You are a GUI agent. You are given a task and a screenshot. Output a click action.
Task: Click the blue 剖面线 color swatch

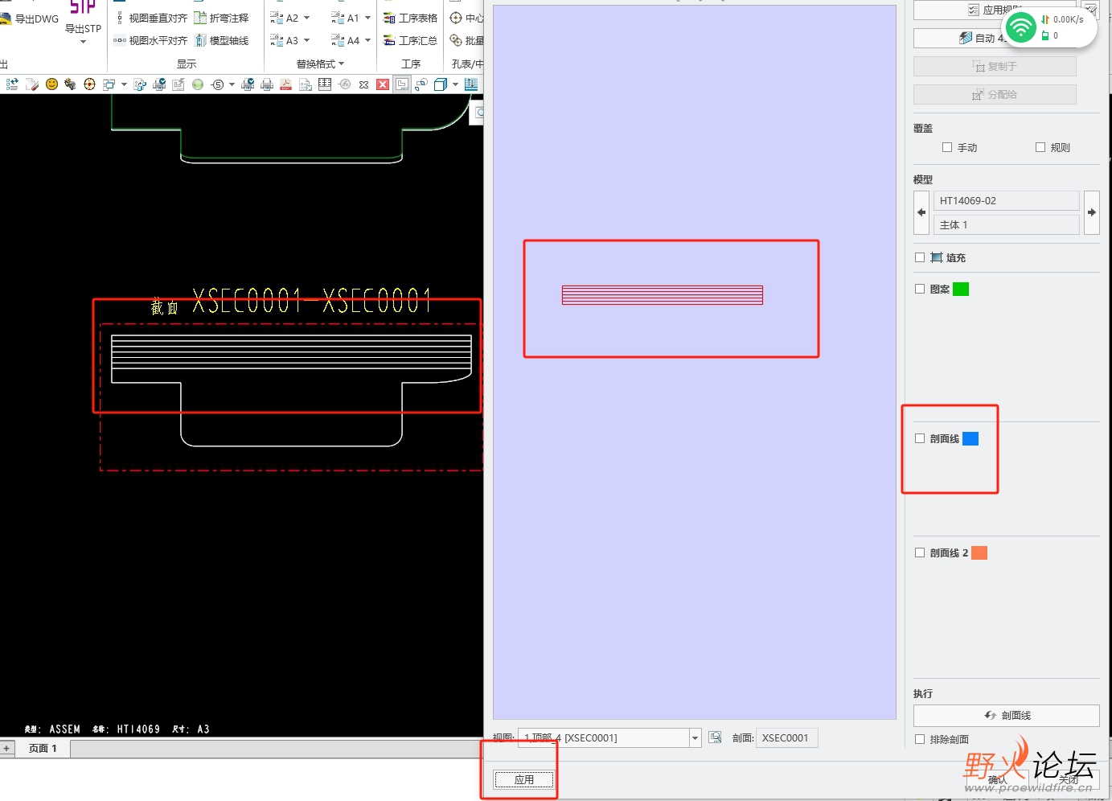tap(970, 438)
